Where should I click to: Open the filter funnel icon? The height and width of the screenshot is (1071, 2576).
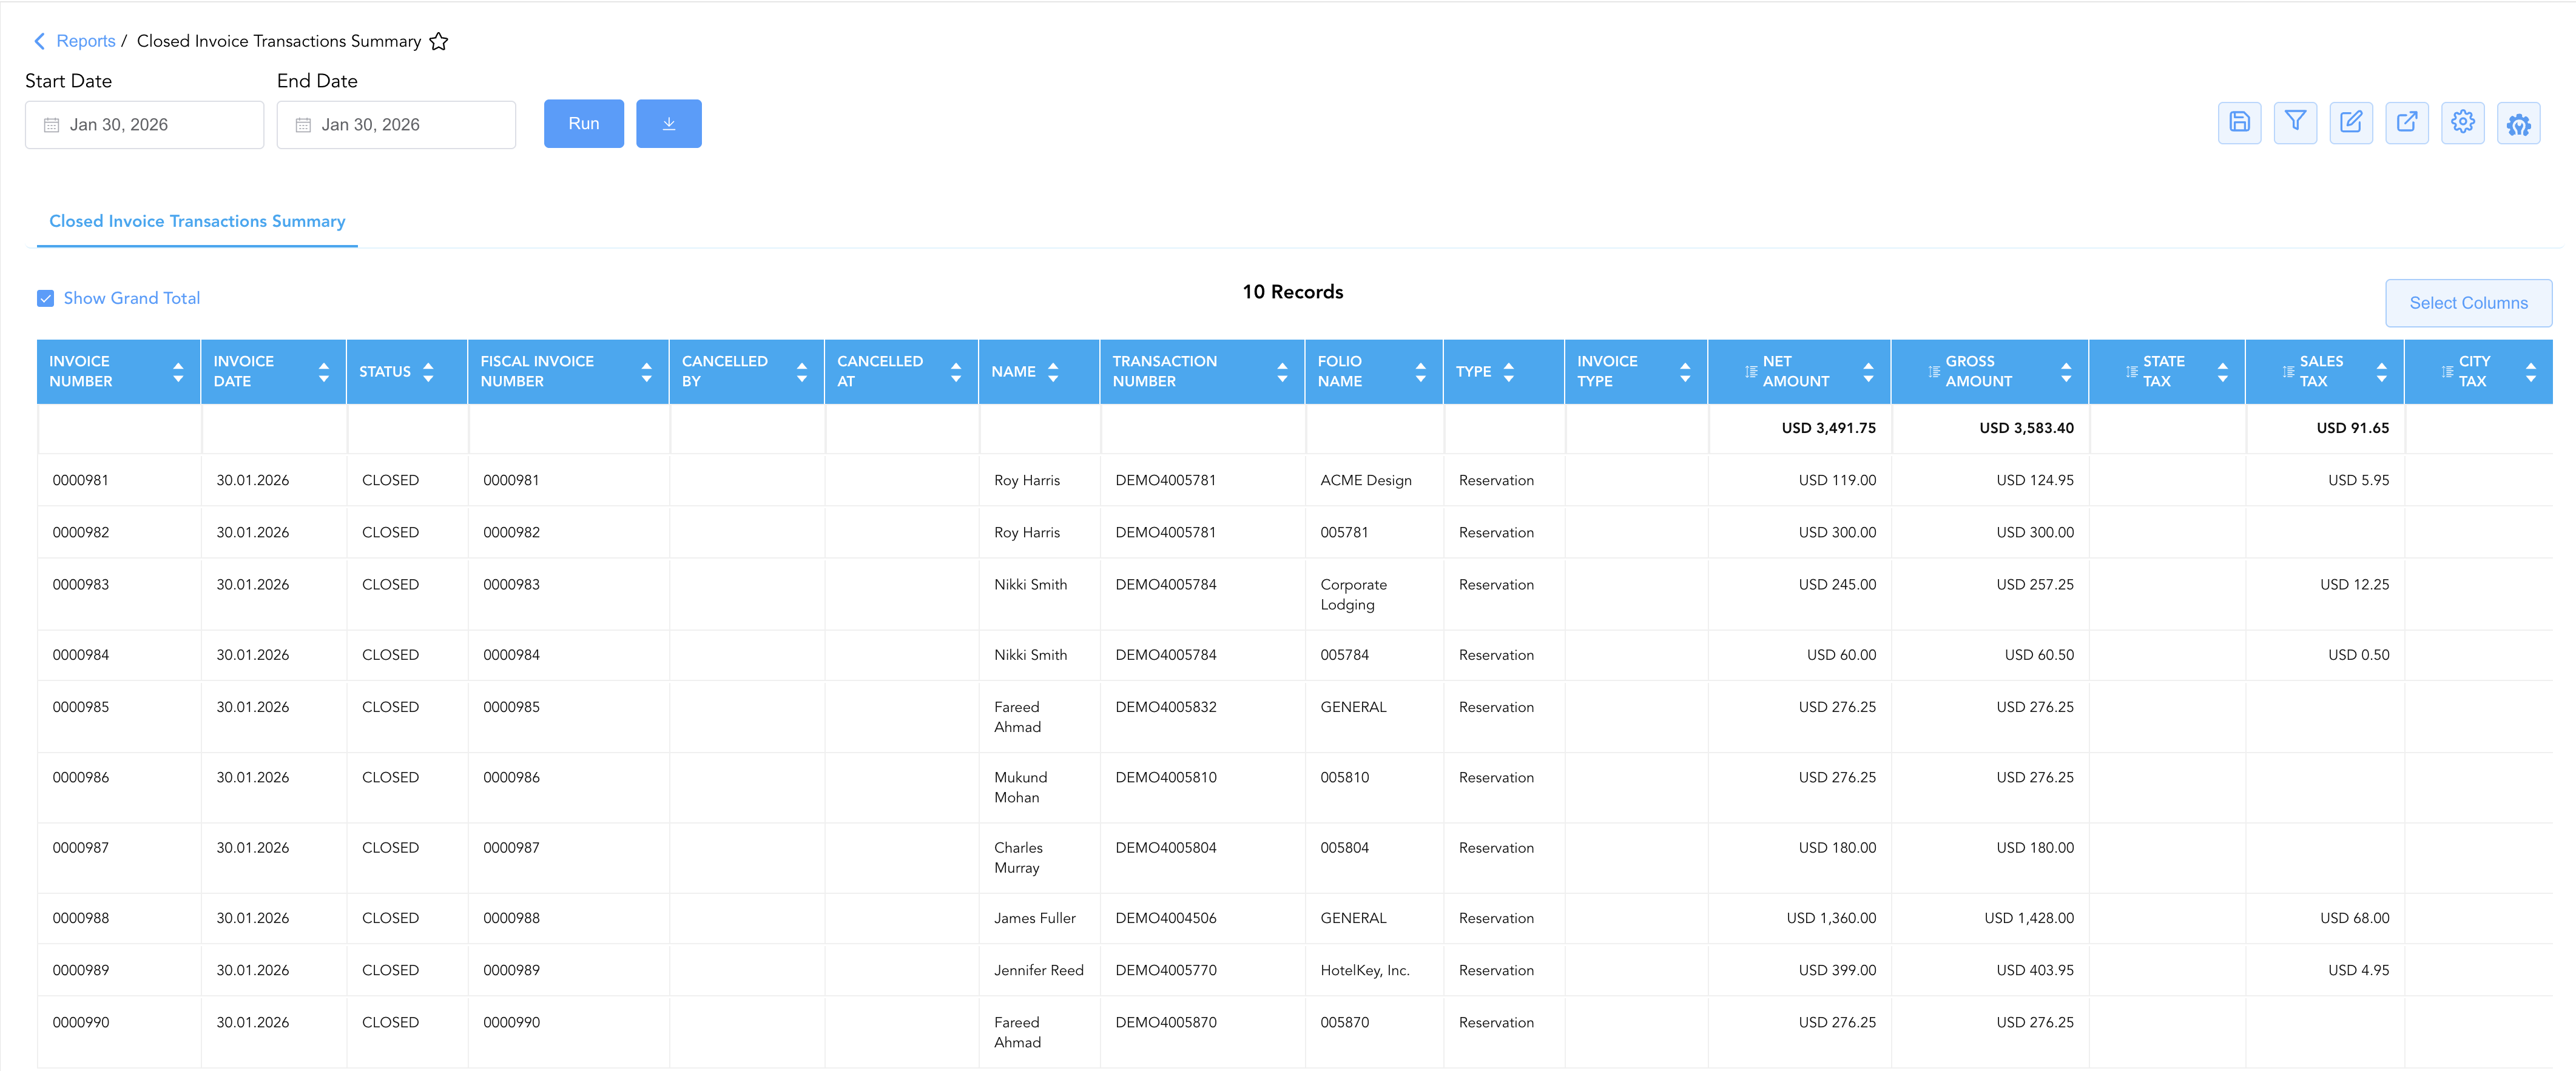2295,123
